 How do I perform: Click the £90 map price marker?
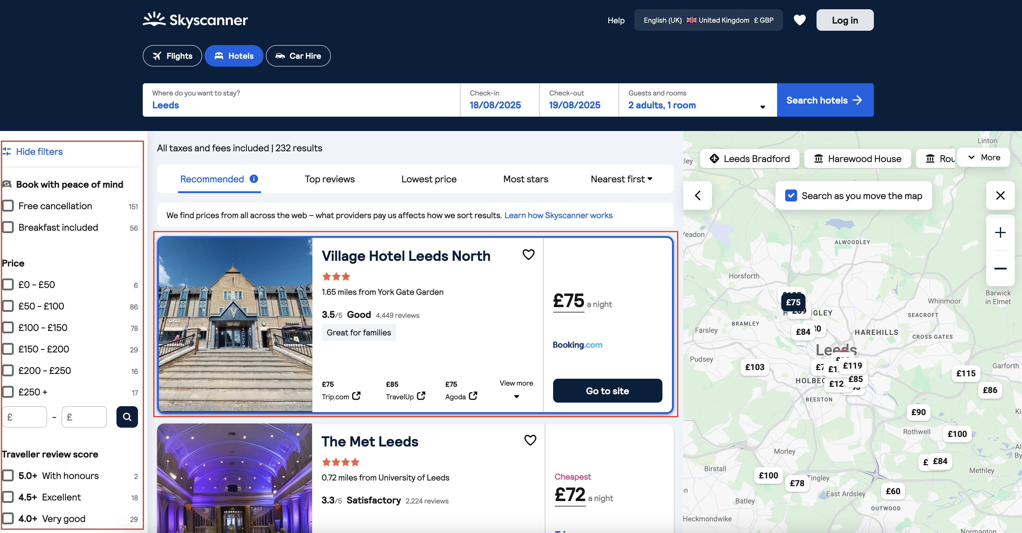tap(918, 412)
